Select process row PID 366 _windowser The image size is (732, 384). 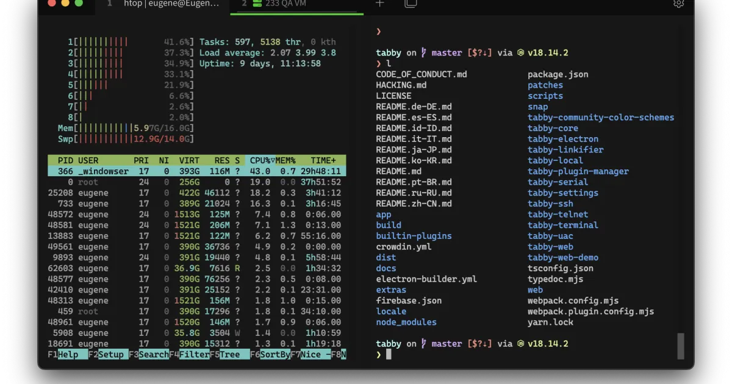coord(197,171)
